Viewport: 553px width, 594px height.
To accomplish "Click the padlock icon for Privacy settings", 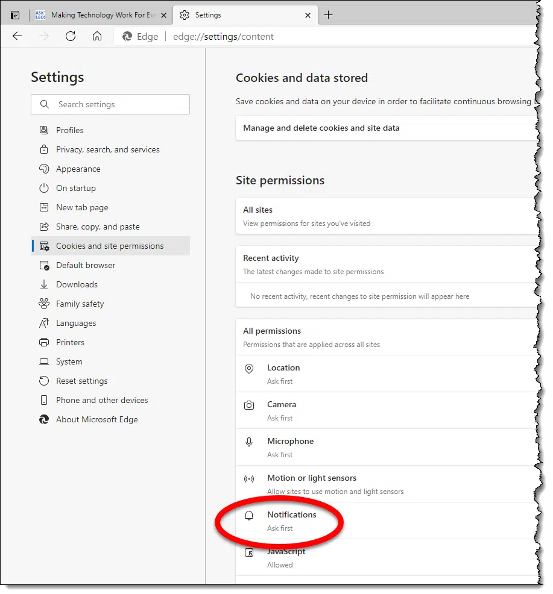I will point(44,149).
